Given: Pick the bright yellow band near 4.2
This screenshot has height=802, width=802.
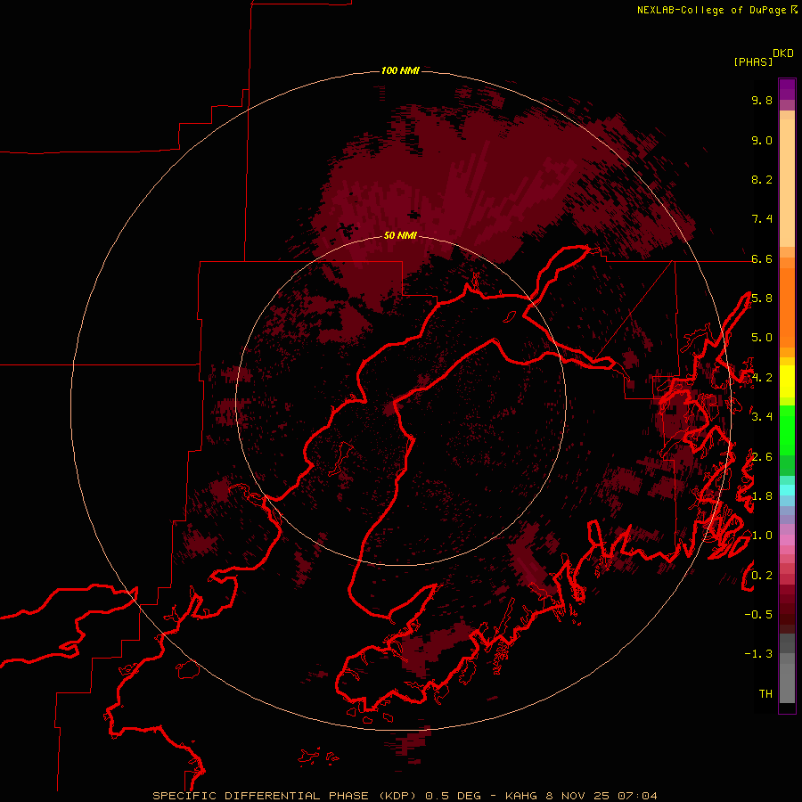Looking at the screenshot, I should click(787, 381).
